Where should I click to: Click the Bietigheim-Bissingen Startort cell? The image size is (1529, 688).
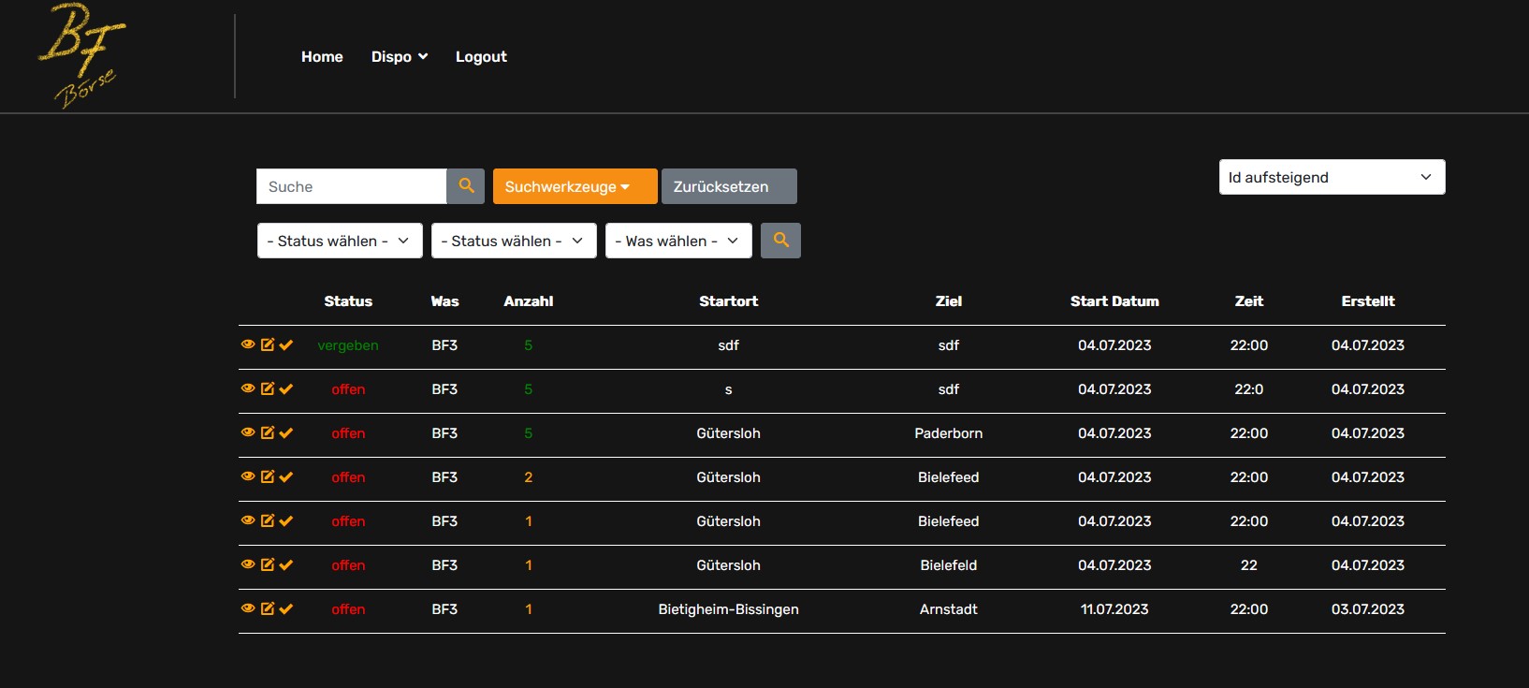[728, 609]
